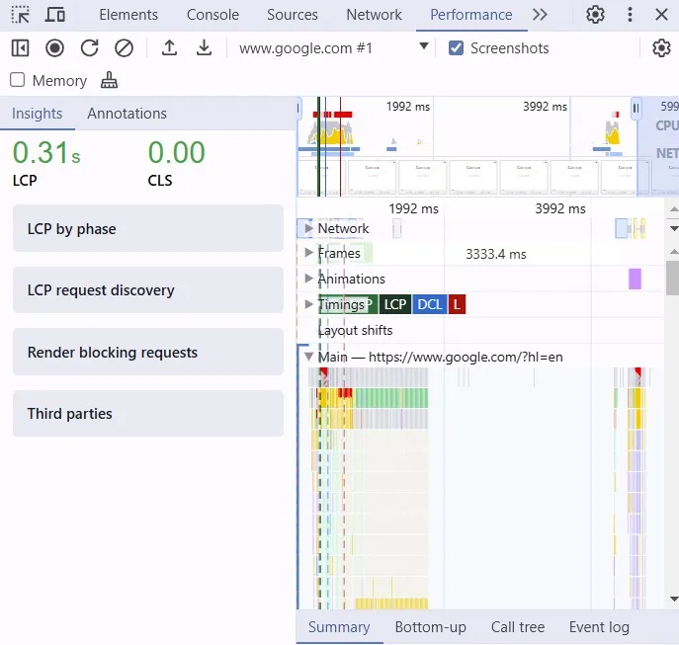Show more DevTools tabs chevron
Image resolution: width=679 pixels, height=645 pixels.
click(540, 15)
